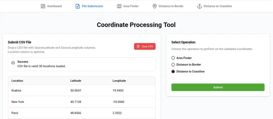Click the Latitude column header
Viewport: 273px width, 119px height.
tap(76, 81)
